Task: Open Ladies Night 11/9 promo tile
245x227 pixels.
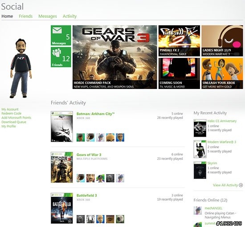Action: [222, 41]
